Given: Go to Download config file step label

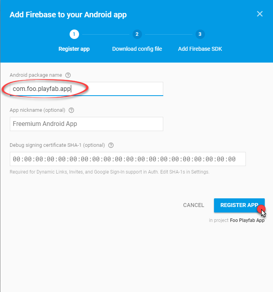Looking at the screenshot, I should pyautogui.click(x=137, y=49).
